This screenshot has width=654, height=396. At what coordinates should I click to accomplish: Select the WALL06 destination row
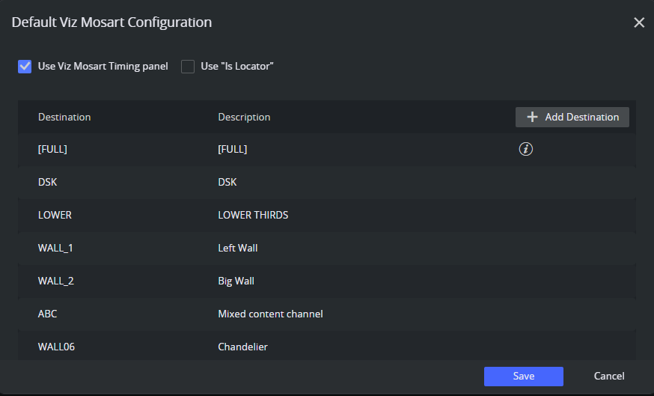(x=57, y=347)
